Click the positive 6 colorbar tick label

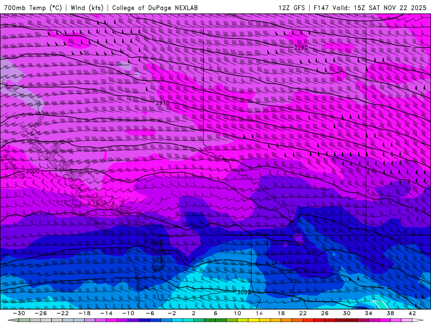(x=215, y=313)
